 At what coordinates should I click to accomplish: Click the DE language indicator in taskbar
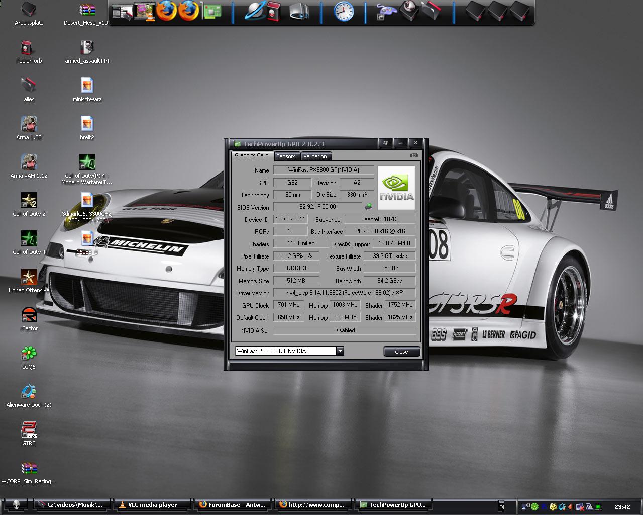[x=502, y=507]
